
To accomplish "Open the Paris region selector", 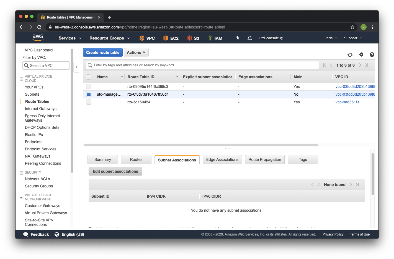I will coord(331,38).
